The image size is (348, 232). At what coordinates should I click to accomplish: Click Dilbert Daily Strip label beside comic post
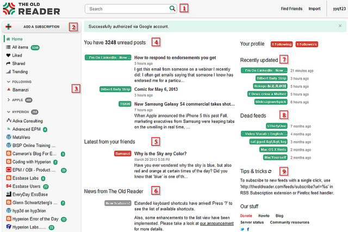click(x=115, y=89)
